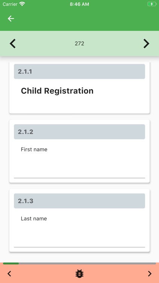Tap the battery charging icon
159x283 pixels.
pyautogui.click(x=152, y=4)
